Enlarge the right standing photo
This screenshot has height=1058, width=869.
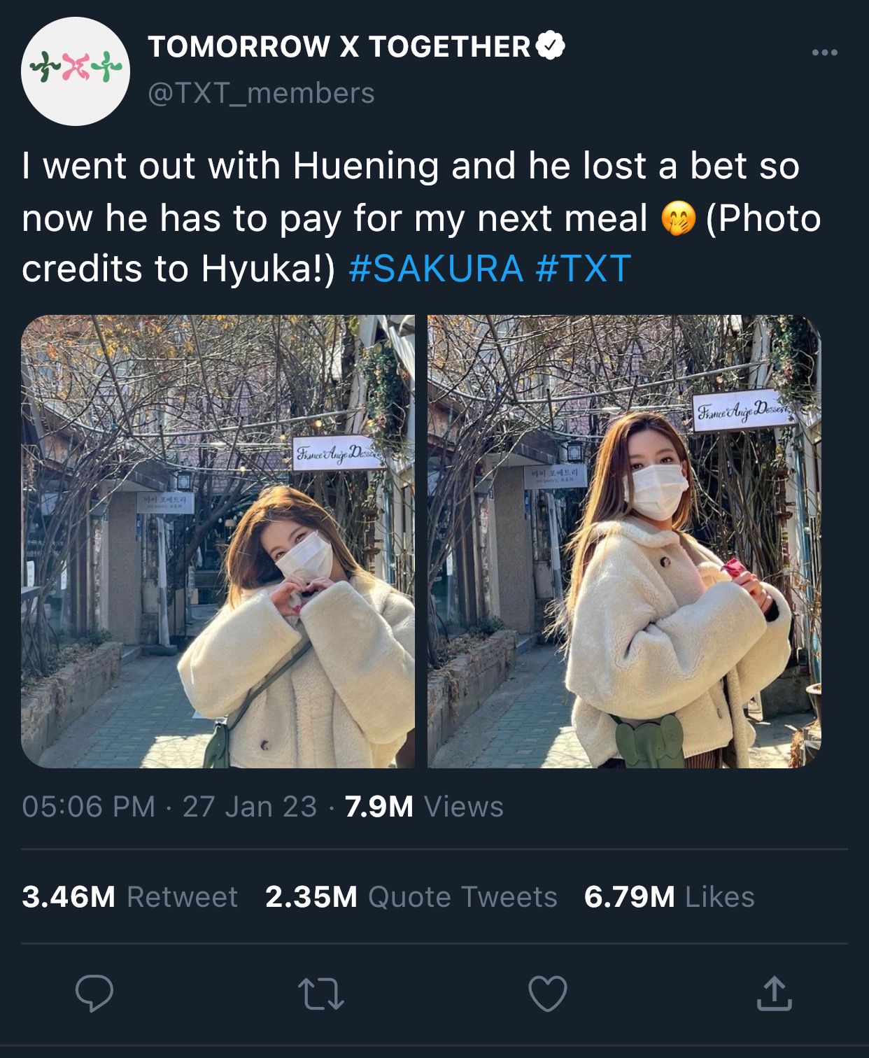624,542
